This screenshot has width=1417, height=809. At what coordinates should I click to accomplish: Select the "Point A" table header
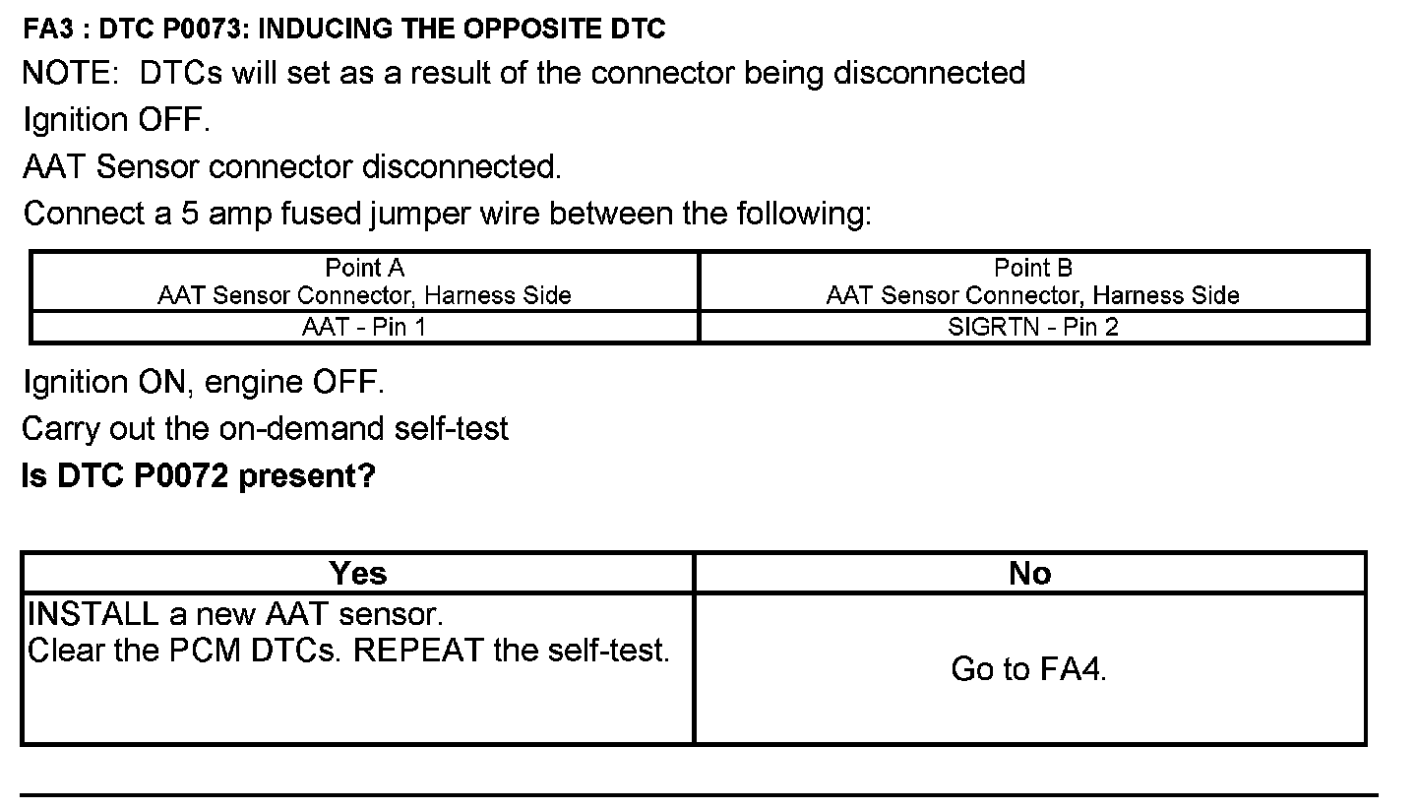pyautogui.click(x=364, y=268)
